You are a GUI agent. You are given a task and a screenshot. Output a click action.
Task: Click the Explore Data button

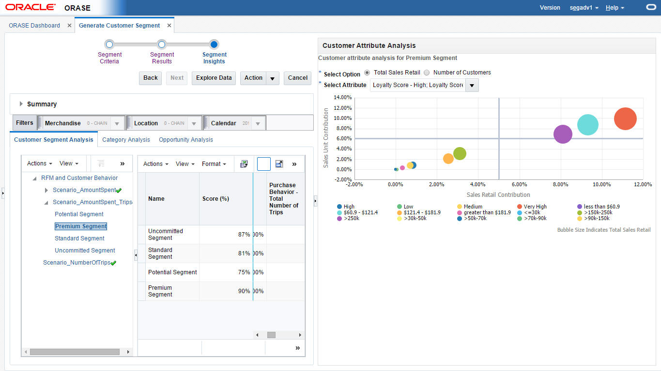(214, 78)
